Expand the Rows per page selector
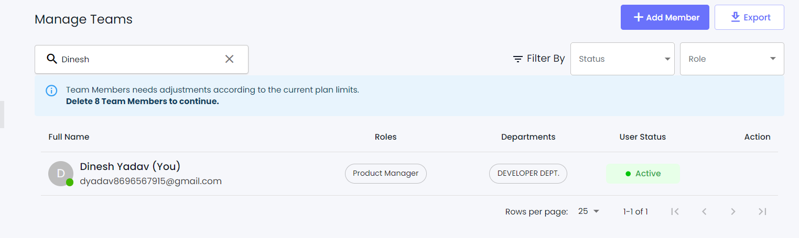Image resolution: width=799 pixels, height=238 pixels. (x=589, y=211)
